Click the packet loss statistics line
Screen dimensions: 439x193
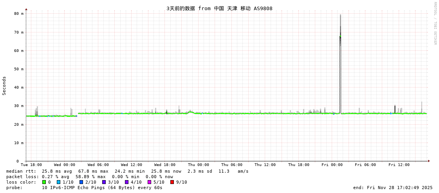pos(90,177)
